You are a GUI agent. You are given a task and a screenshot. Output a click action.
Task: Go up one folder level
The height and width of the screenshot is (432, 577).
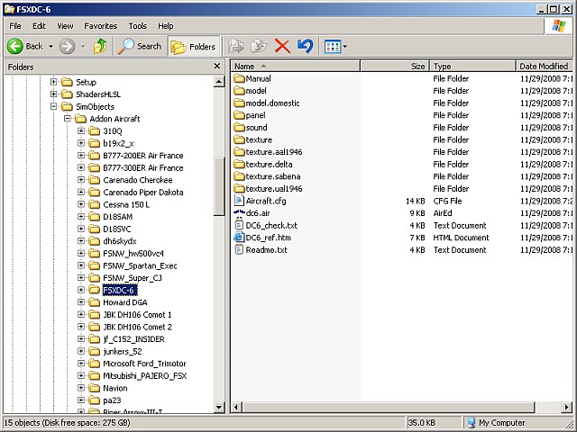[x=100, y=46]
